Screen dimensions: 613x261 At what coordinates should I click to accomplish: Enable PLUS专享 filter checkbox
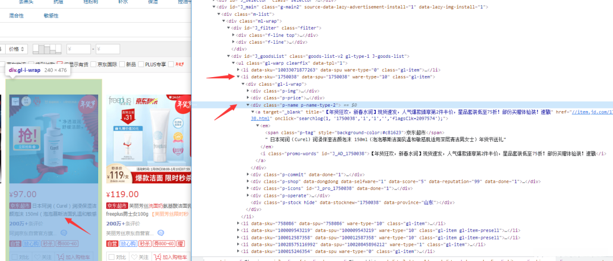[x=141, y=64]
